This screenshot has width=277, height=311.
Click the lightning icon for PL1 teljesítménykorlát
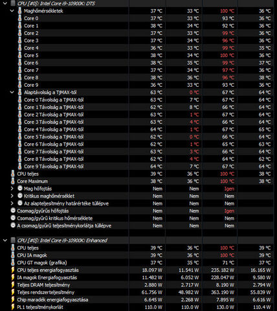tap(13, 307)
